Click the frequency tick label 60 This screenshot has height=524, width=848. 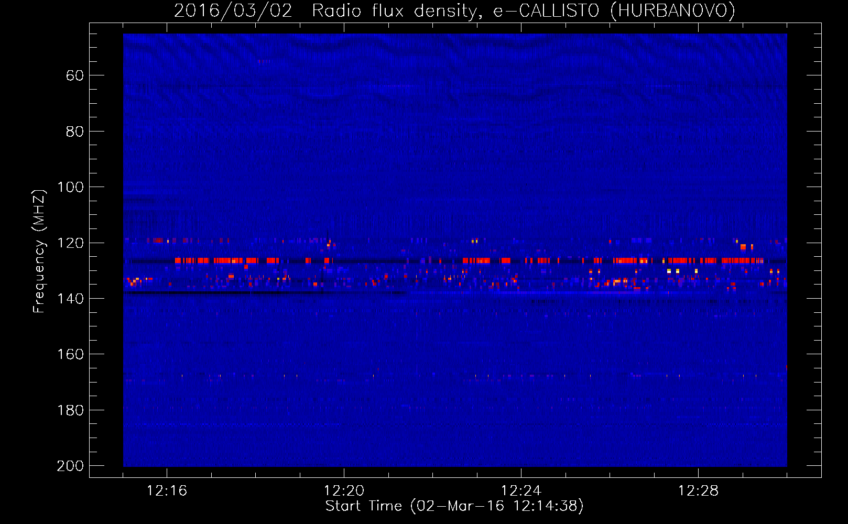(x=75, y=75)
